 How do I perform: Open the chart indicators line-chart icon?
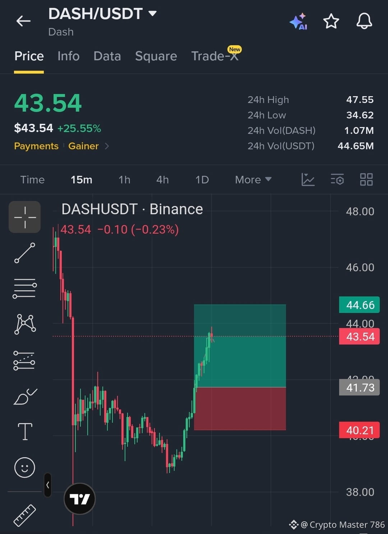click(x=308, y=179)
